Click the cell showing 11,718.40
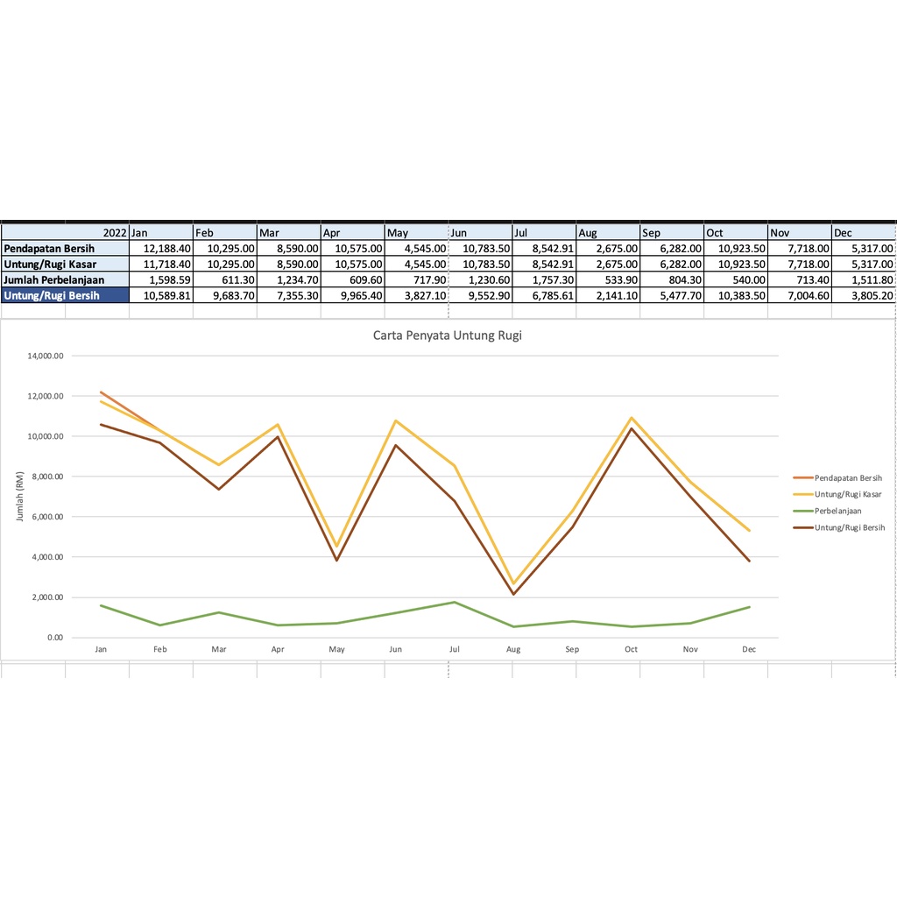The height and width of the screenshot is (897, 897). point(161,265)
